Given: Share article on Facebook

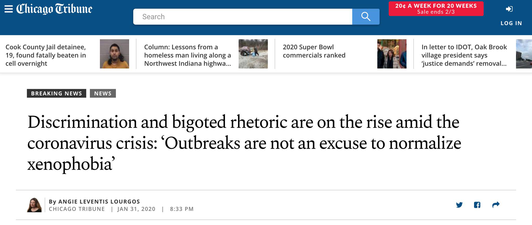Looking at the screenshot, I should click(477, 205).
